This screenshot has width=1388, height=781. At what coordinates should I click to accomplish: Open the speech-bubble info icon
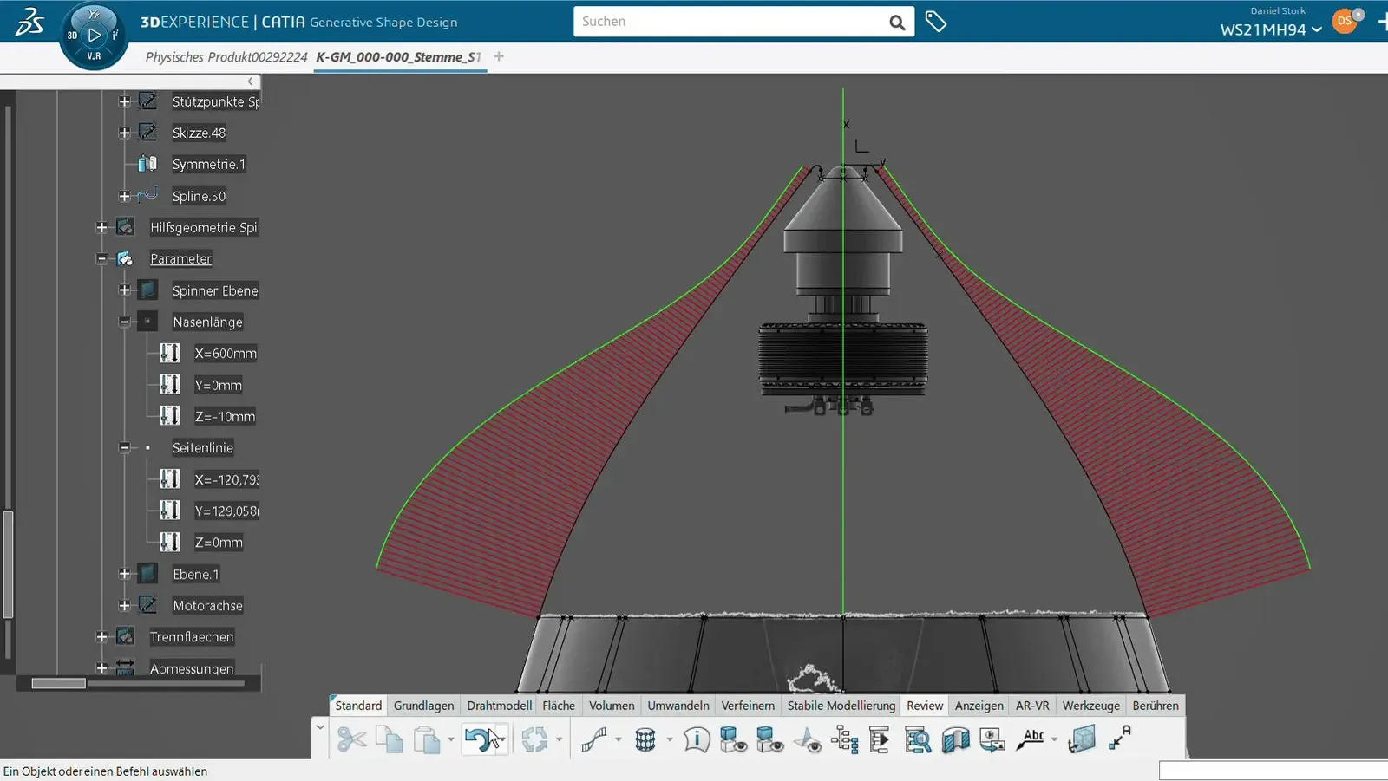click(696, 739)
